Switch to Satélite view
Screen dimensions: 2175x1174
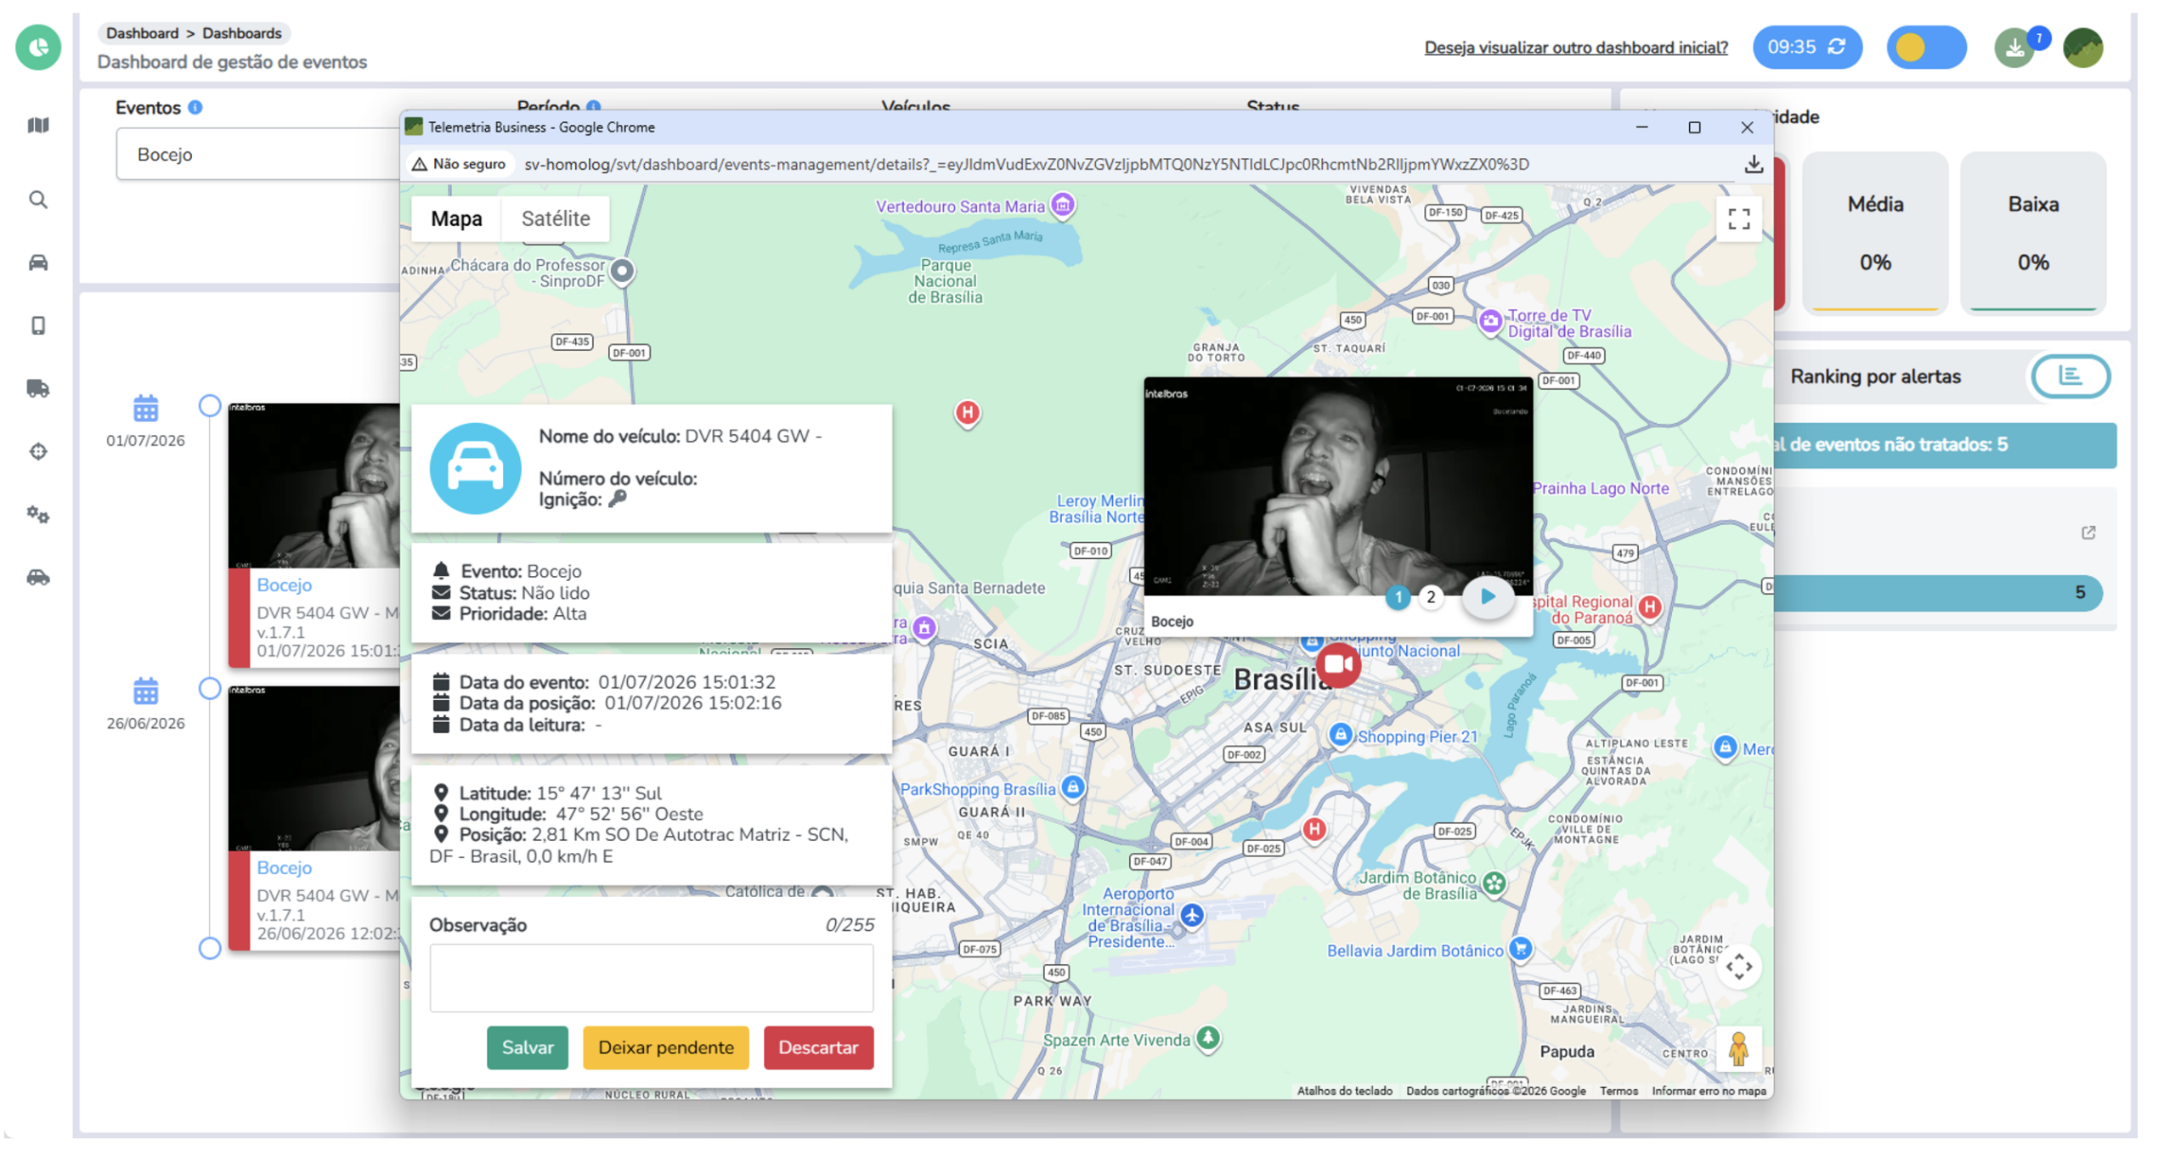[x=555, y=218]
